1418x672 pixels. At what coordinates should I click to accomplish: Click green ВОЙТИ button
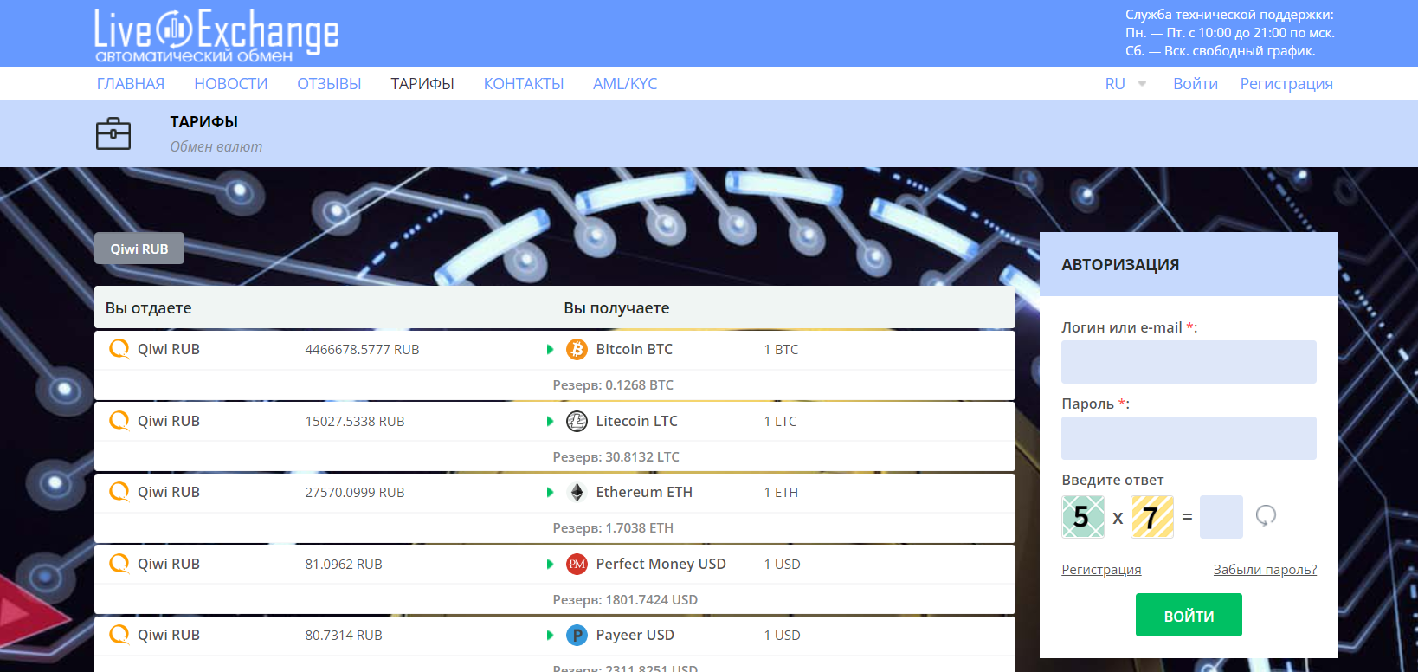[x=1189, y=615]
